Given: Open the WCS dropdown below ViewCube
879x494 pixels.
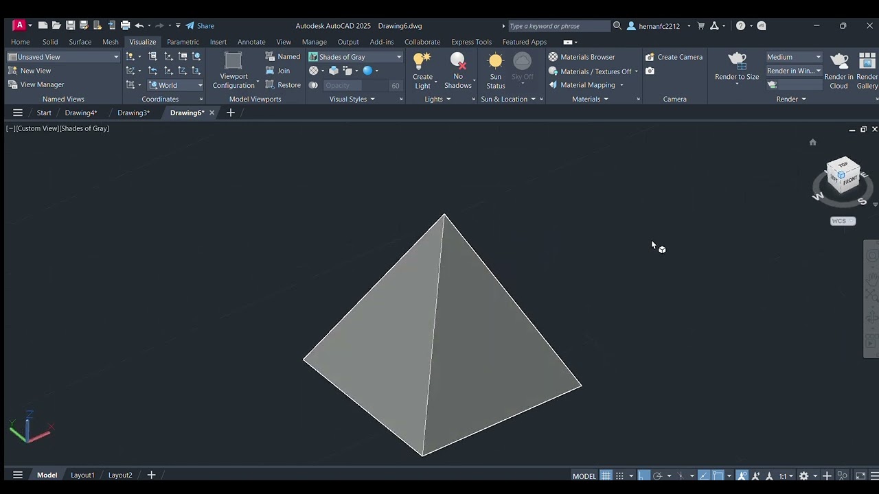Looking at the screenshot, I should tap(843, 221).
